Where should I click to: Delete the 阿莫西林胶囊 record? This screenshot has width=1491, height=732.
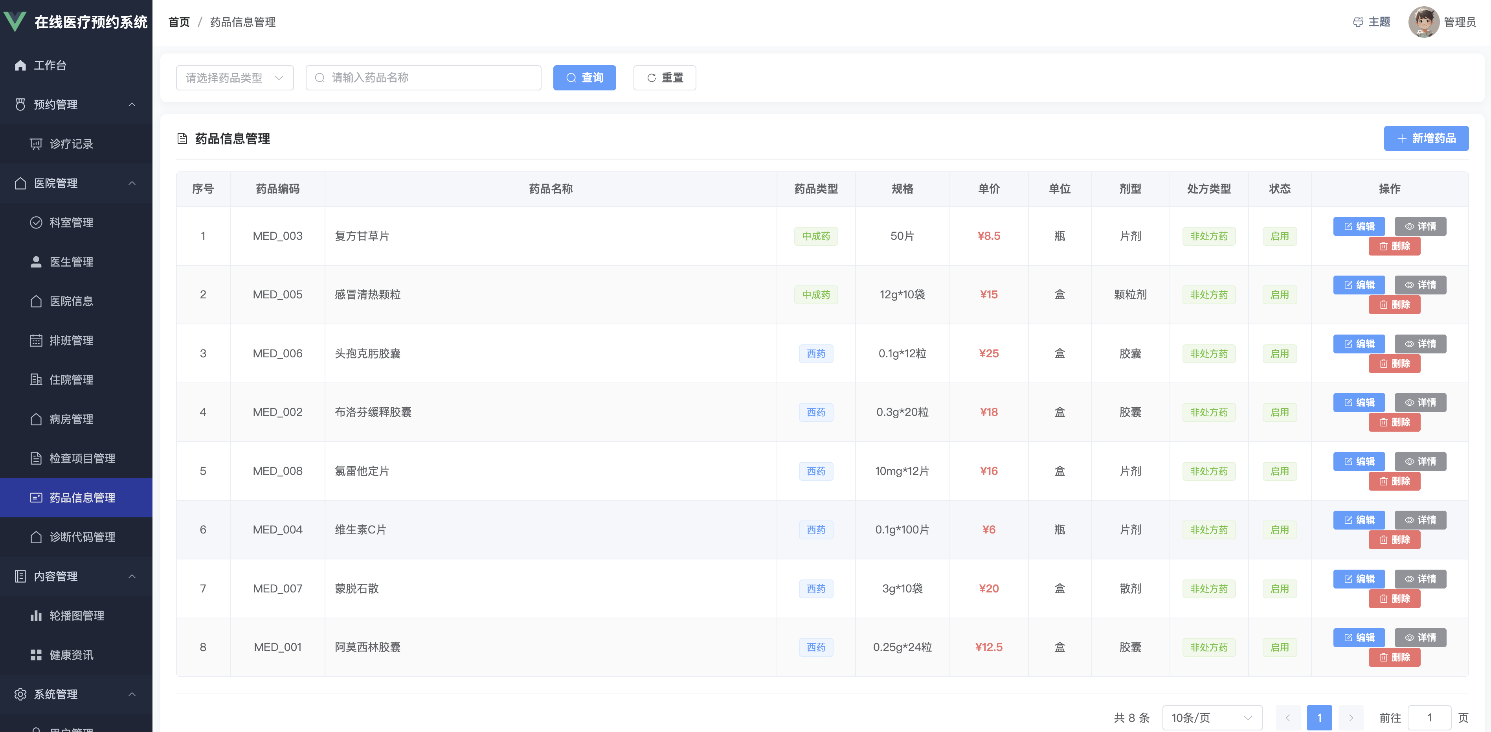[x=1394, y=657]
